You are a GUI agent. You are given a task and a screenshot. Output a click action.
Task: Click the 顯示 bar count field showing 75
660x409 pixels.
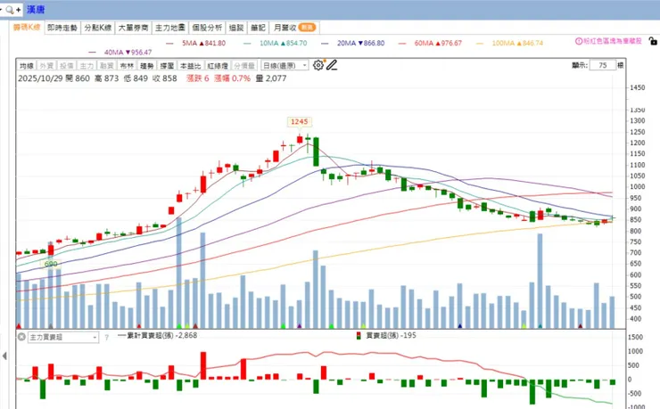tap(603, 65)
